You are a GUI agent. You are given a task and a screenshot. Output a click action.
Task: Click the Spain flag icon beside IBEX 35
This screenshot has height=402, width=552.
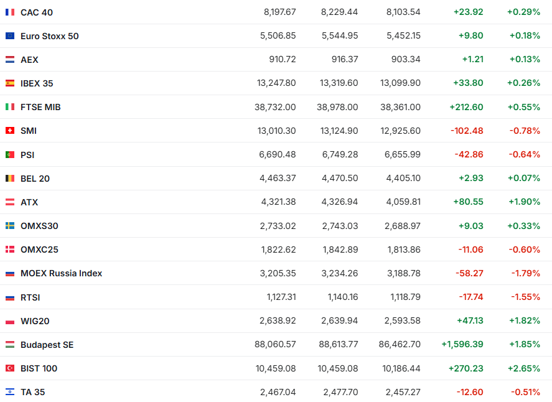point(10,83)
